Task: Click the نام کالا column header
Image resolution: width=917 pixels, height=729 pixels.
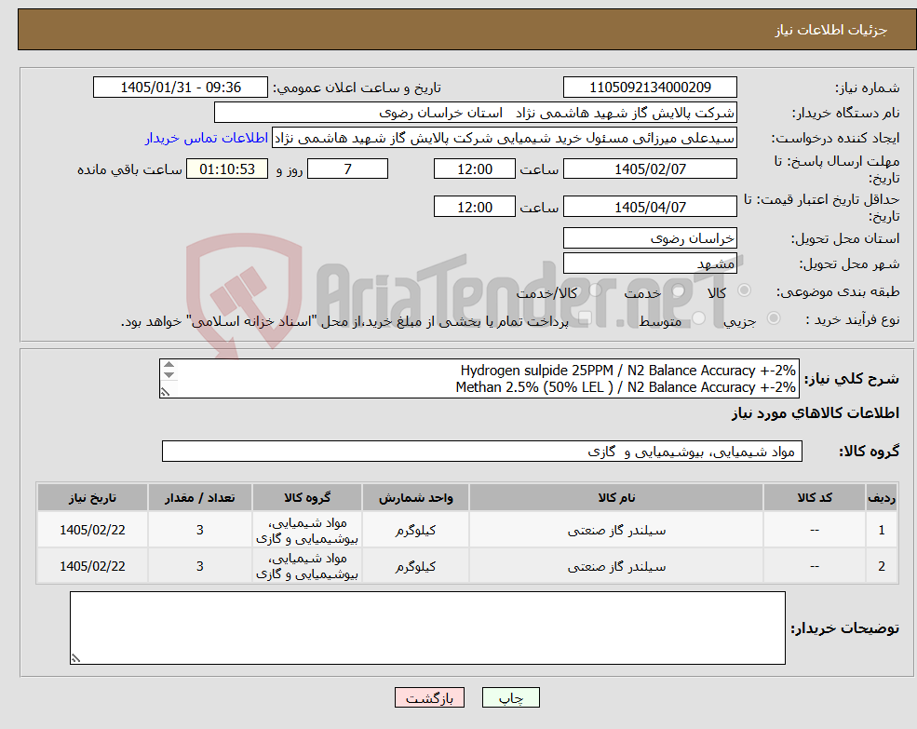Action: [x=615, y=497]
